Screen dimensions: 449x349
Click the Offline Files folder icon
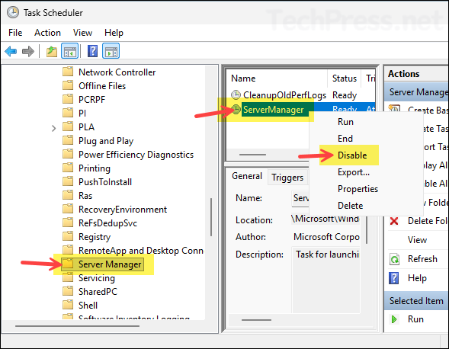pos(68,85)
